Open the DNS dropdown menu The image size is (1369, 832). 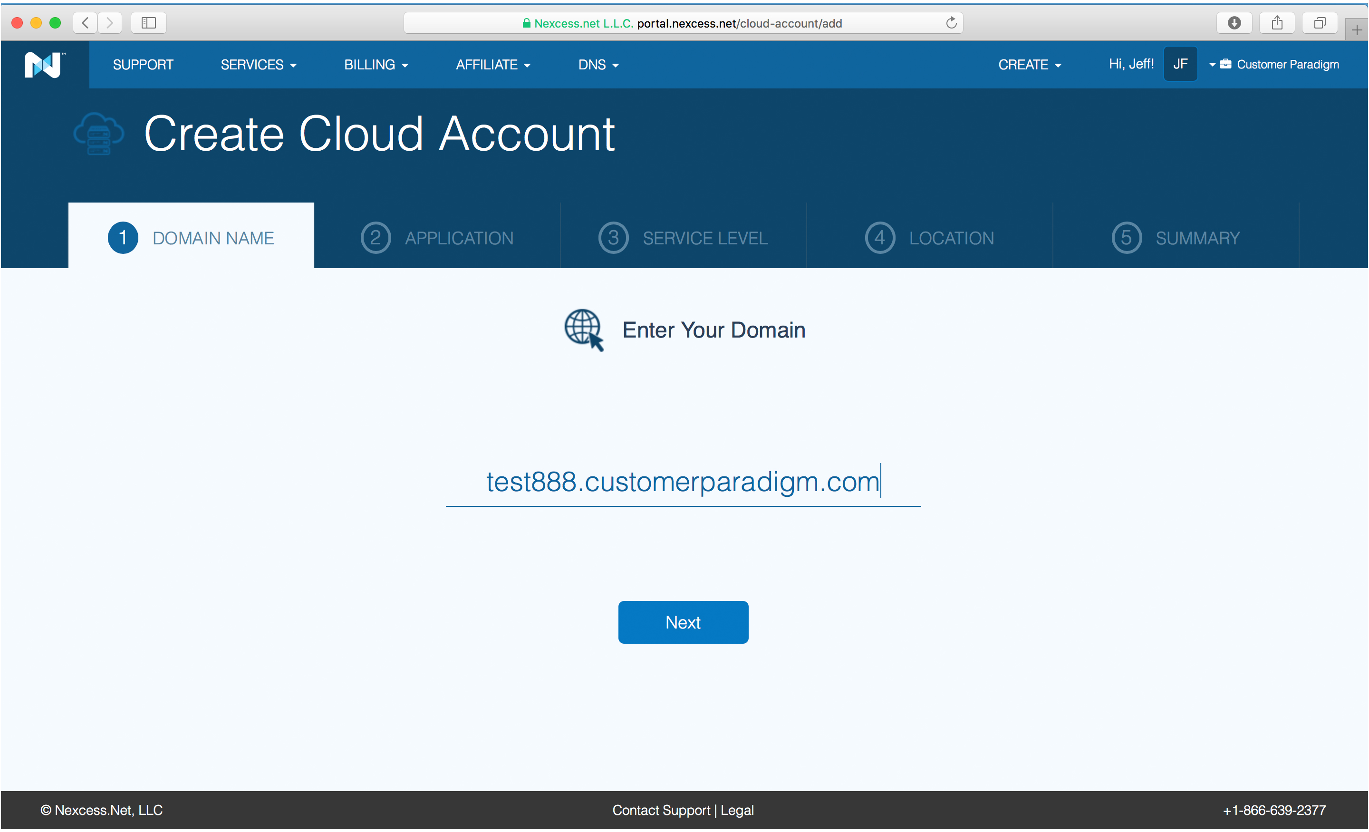pyautogui.click(x=598, y=65)
